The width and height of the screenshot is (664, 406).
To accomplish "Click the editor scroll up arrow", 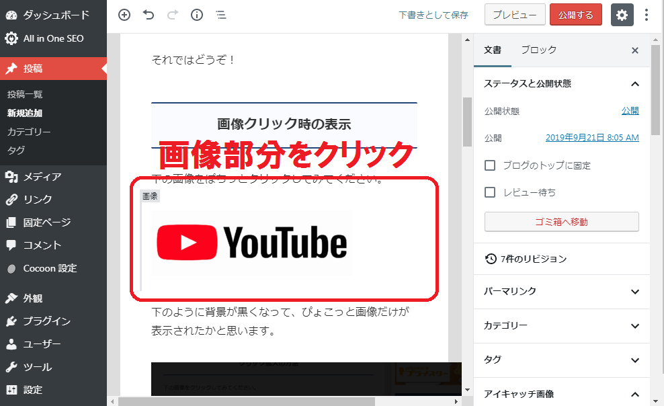I will click(467, 40).
